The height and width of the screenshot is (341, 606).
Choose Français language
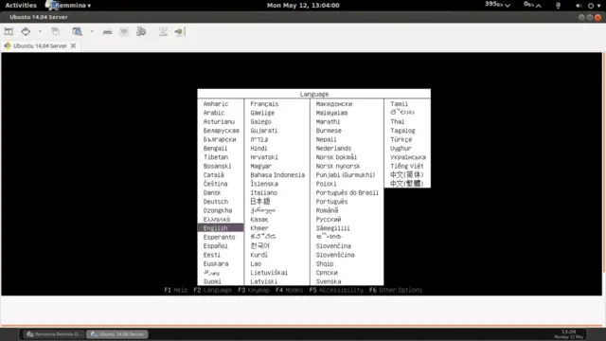pyautogui.click(x=264, y=104)
